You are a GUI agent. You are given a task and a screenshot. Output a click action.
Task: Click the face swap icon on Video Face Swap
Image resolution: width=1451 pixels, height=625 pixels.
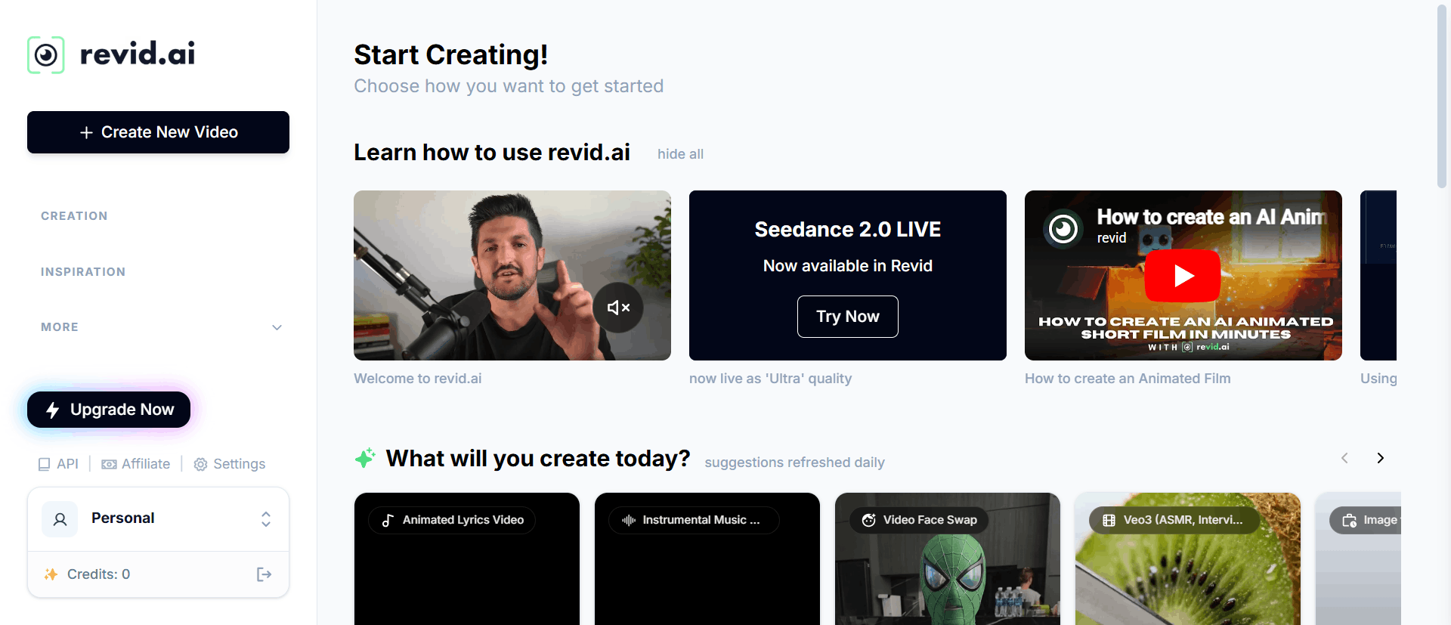click(869, 520)
